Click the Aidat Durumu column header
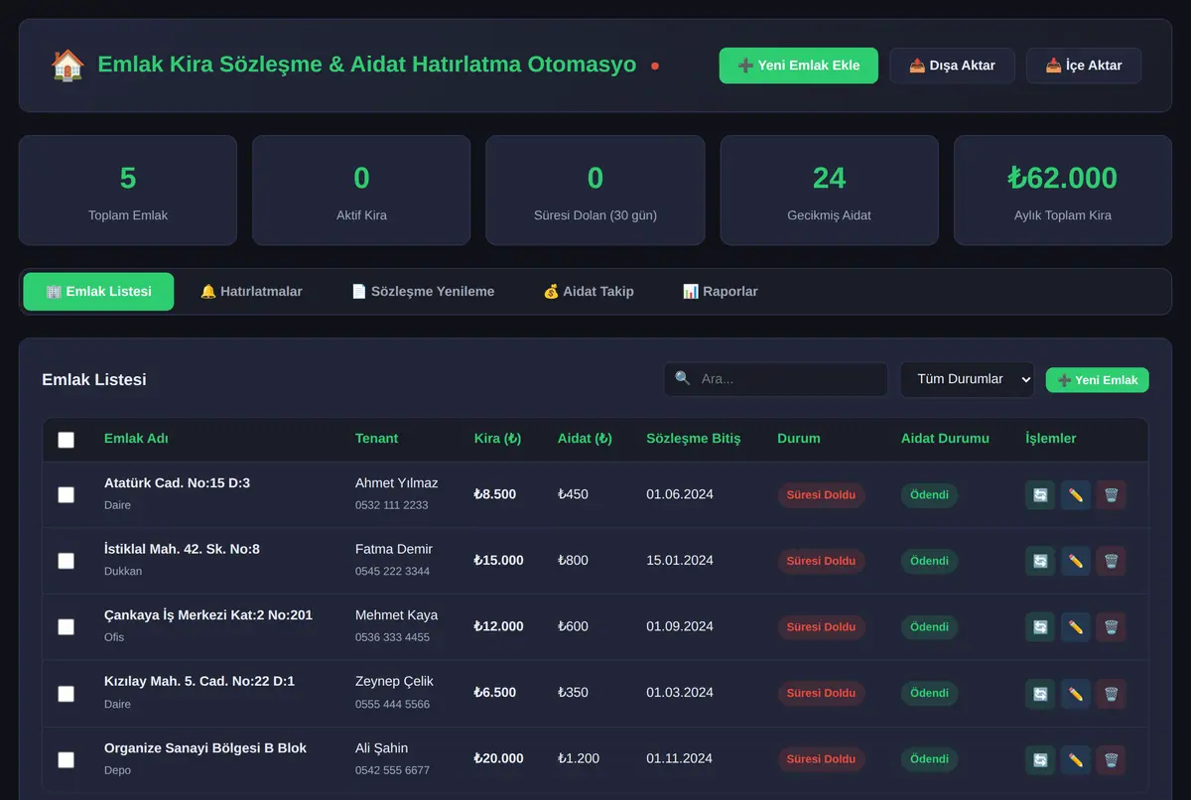 click(945, 439)
